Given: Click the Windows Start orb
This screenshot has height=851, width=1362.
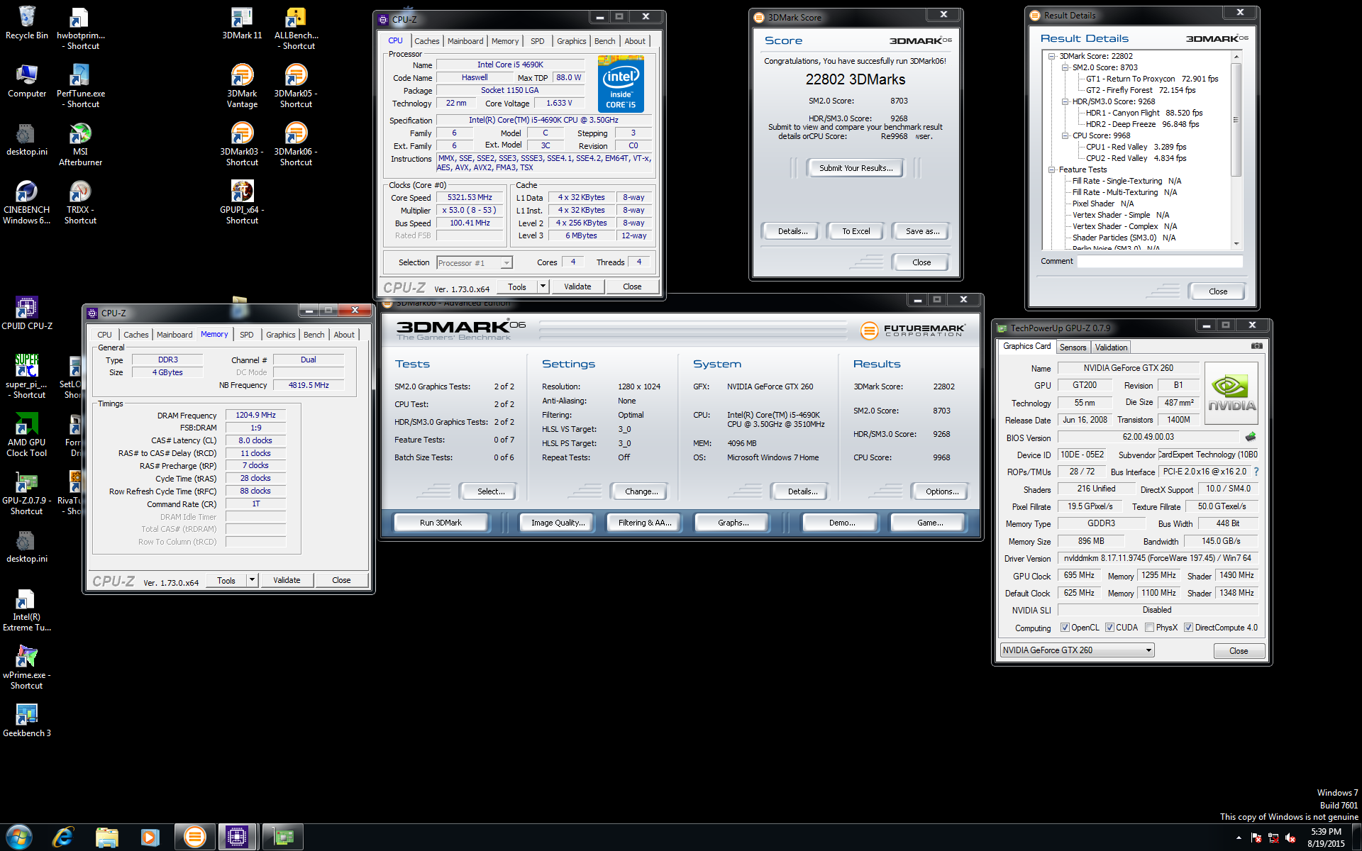Looking at the screenshot, I should click(x=19, y=837).
